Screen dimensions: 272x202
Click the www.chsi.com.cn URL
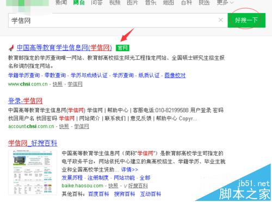pos(28,84)
